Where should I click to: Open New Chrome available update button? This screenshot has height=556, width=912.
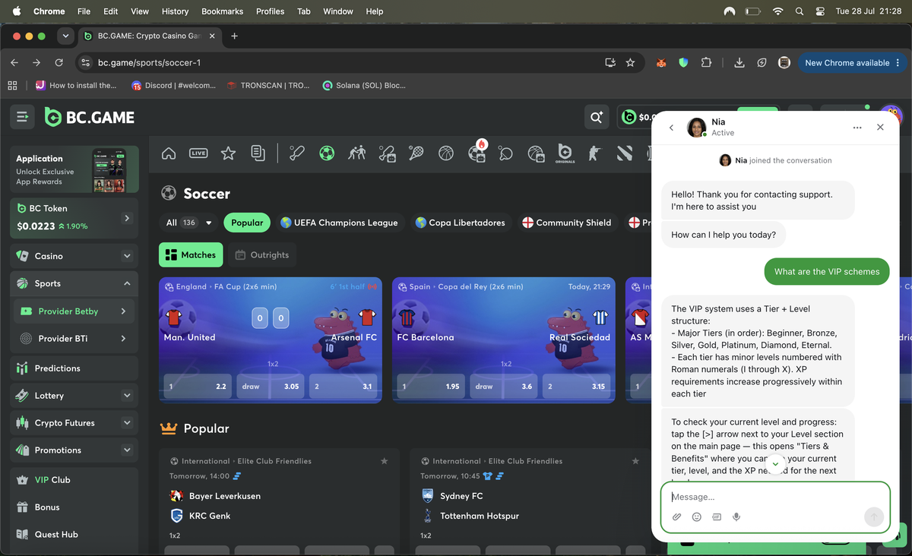point(852,63)
